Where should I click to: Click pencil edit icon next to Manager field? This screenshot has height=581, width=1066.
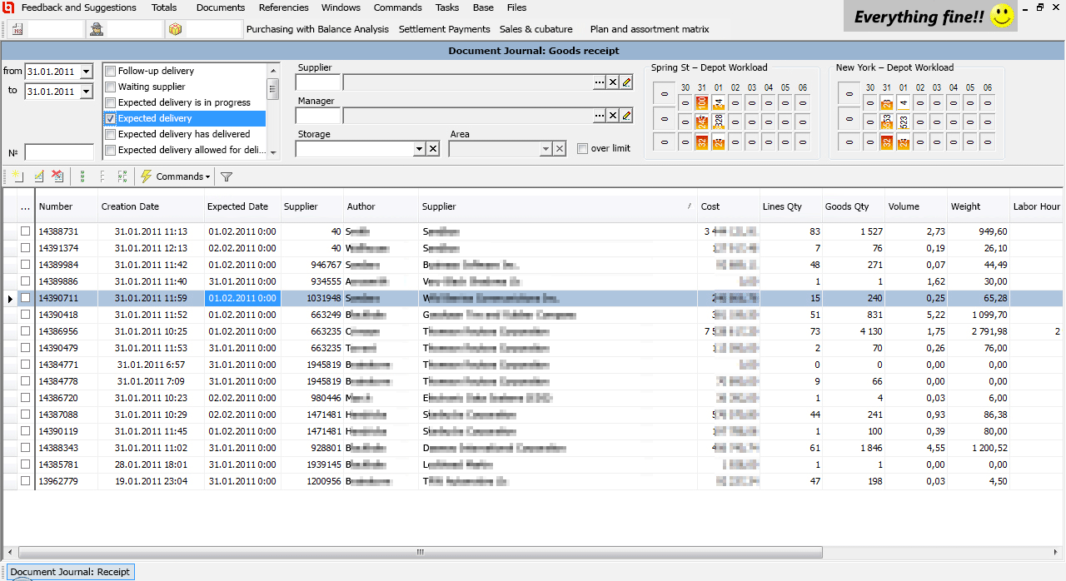tap(626, 115)
